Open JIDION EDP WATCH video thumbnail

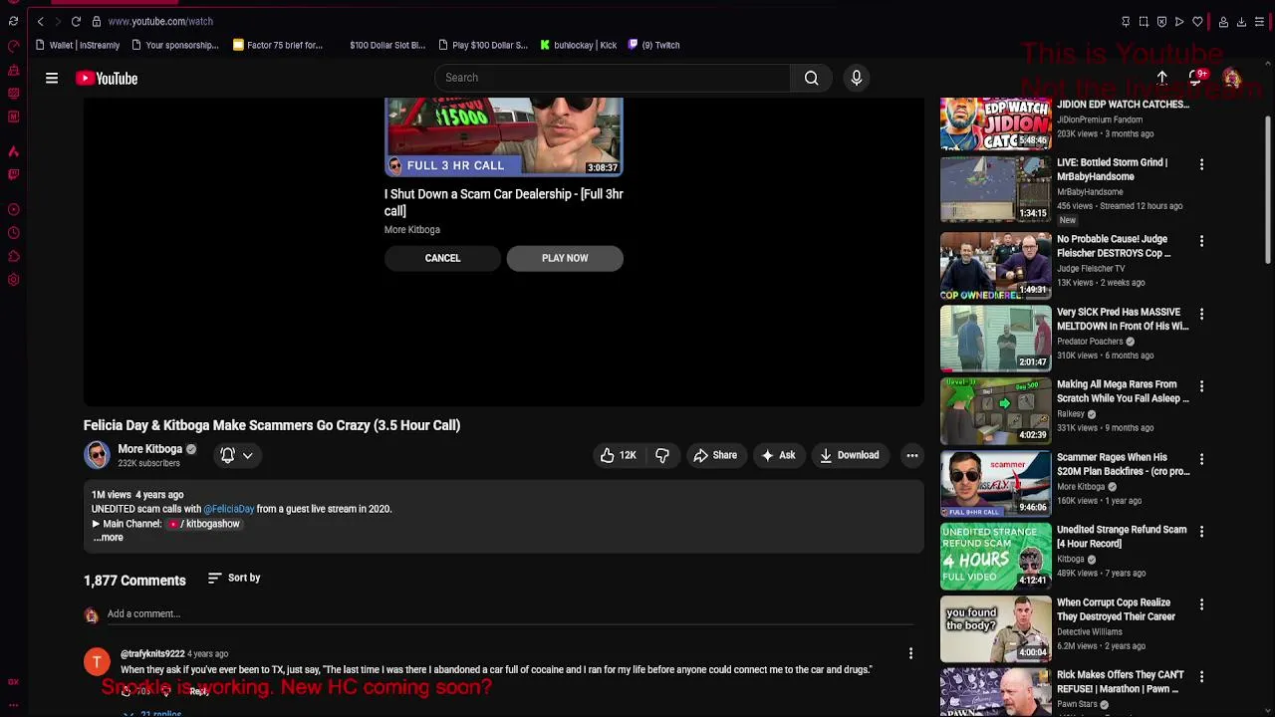[x=996, y=123]
